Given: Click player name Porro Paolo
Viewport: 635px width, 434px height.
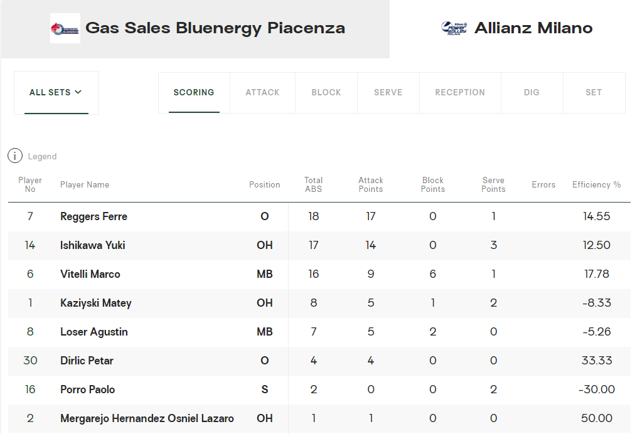Looking at the screenshot, I should point(87,389).
